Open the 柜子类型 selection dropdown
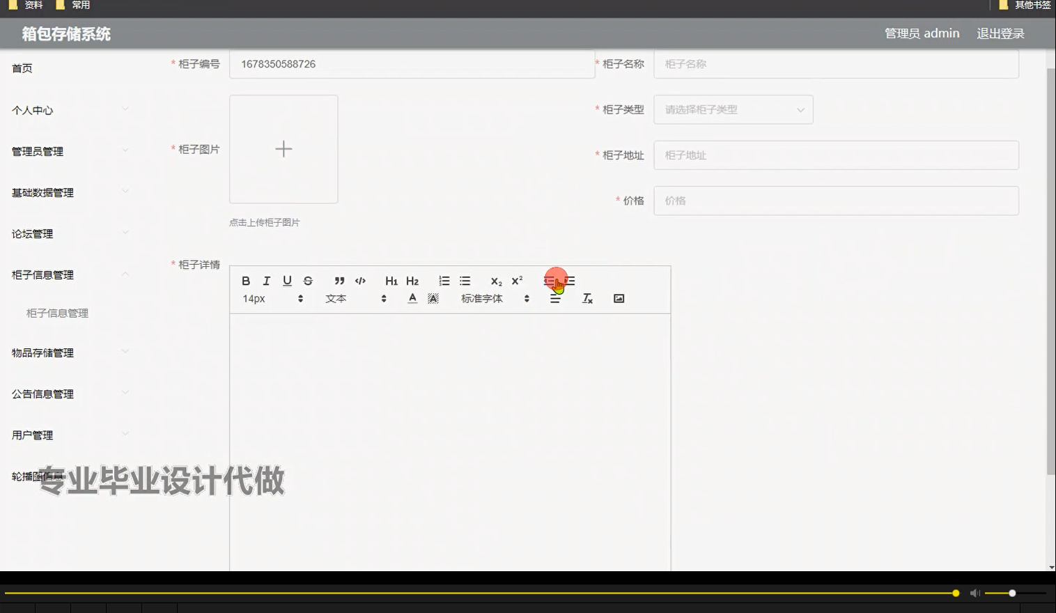Viewport: 1056px width, 613px height. click(x=733, y=109)
